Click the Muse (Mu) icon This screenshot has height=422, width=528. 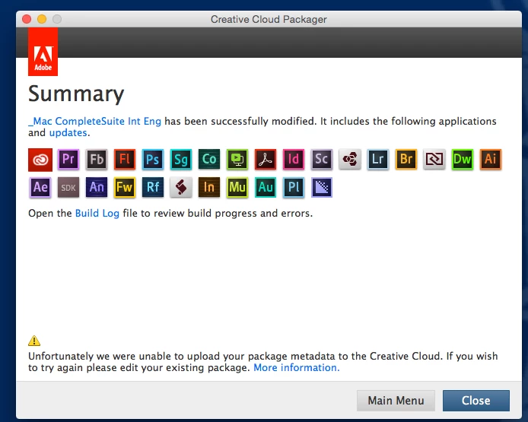237,188
